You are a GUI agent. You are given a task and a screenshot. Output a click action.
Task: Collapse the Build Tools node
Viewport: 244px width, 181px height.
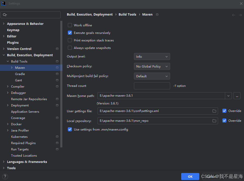(x=8, y=62)
